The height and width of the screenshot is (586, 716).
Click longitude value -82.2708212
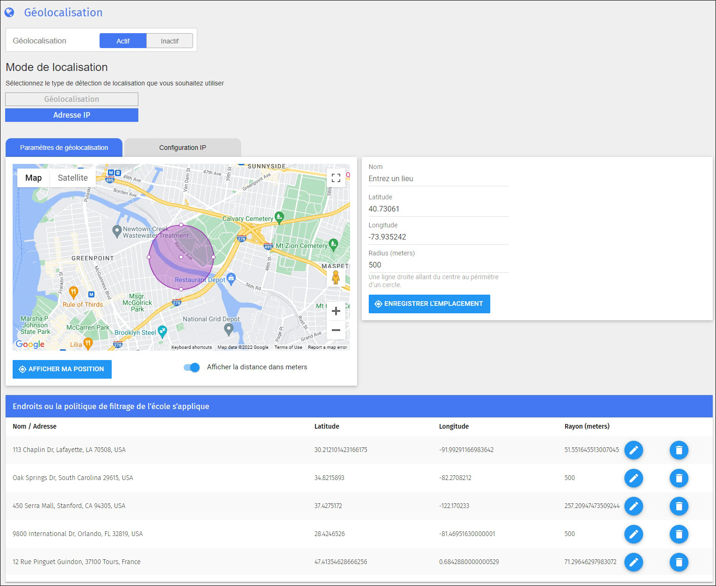455,478
